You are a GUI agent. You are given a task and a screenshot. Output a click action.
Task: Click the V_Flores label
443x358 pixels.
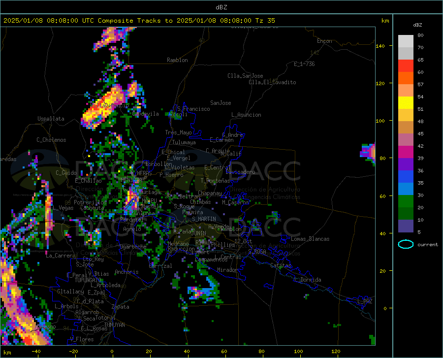[82, 339]
